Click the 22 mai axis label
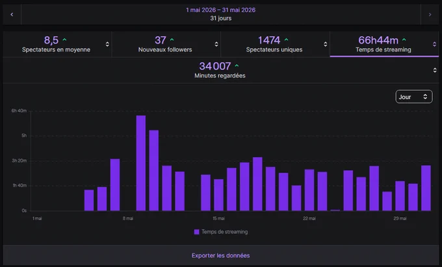Image resolution: width=442 pixels, height=267 pixels. [309, 218]
